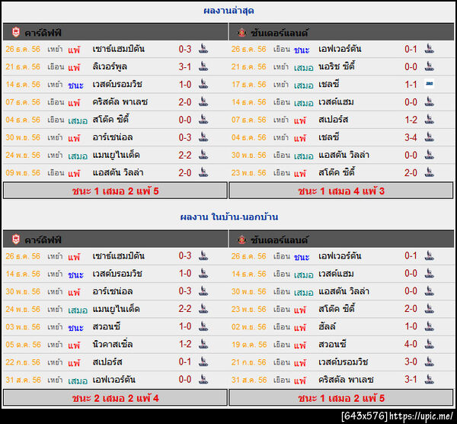Click the league icon in the นิวคาสเซิ่ล row
This screenshot has width=457, height=424.
tap(203, 344)
